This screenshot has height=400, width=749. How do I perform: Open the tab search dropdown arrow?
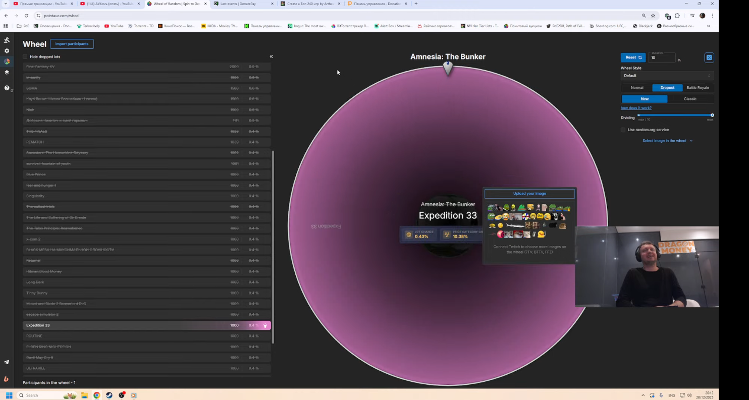6,4
